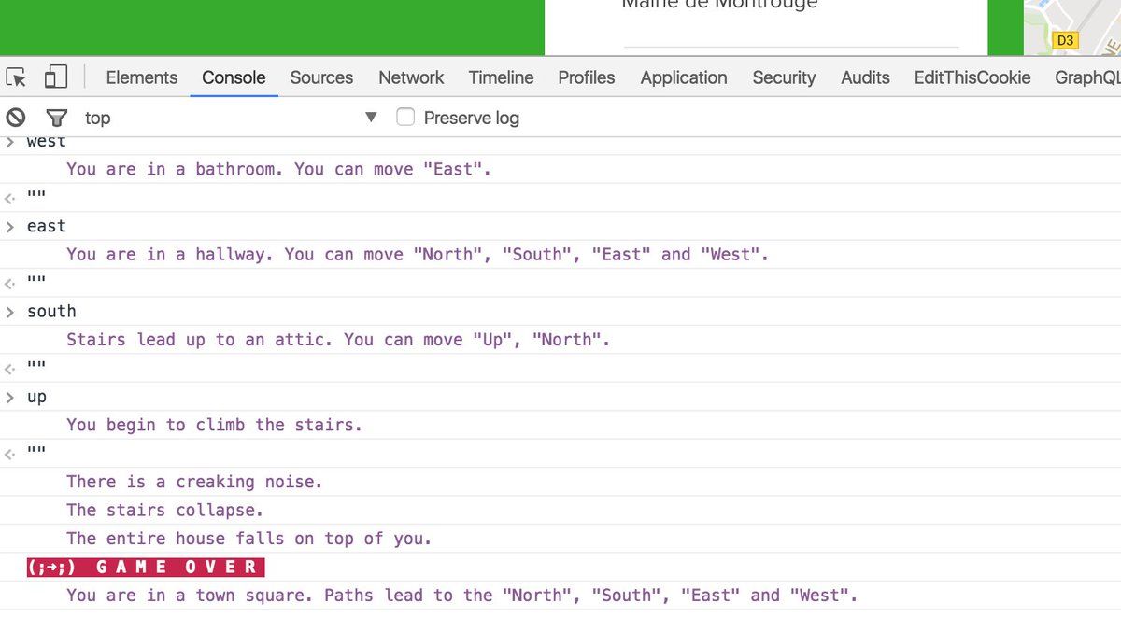Click the inspect element picker icon

point(16,77)
